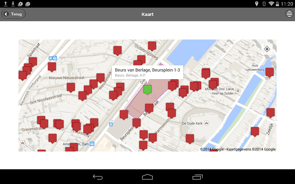Tap the location pin status icon
This screenshot has width=295, height=184.
(257, 4)
